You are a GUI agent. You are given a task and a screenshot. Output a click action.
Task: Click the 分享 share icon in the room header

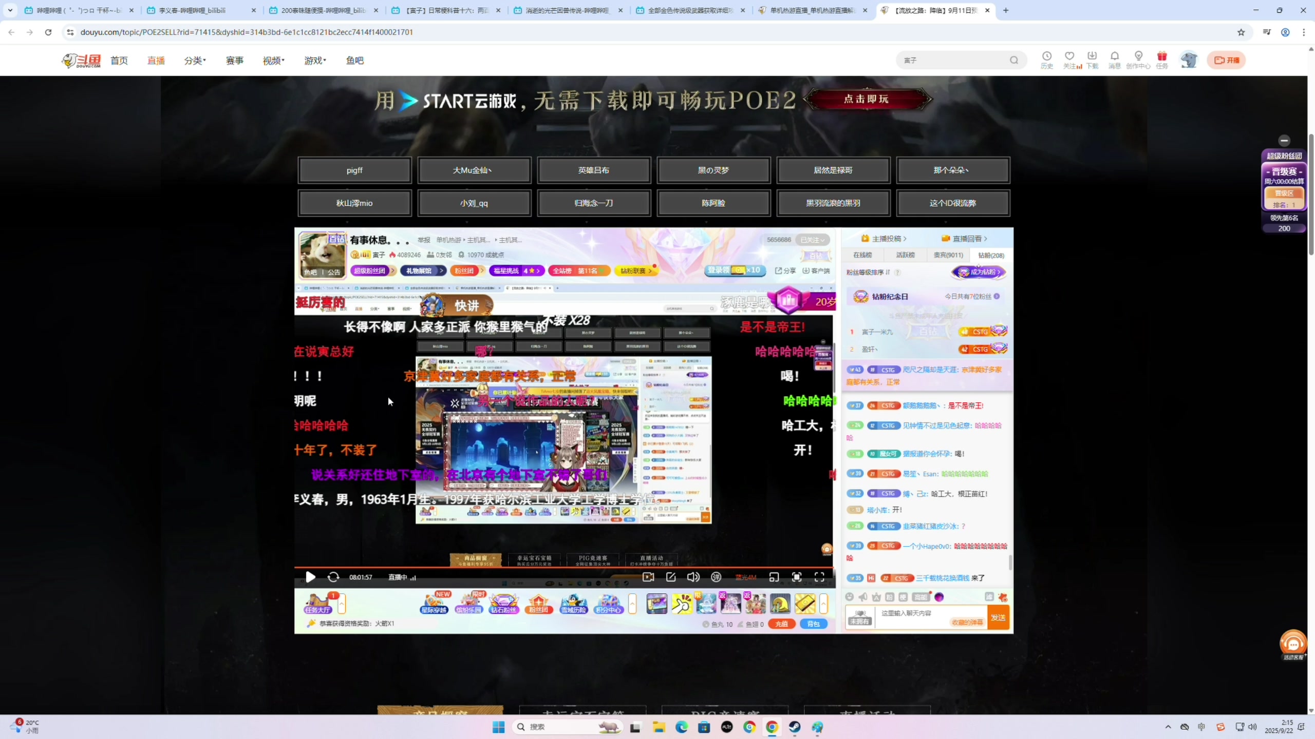[785, 270]
